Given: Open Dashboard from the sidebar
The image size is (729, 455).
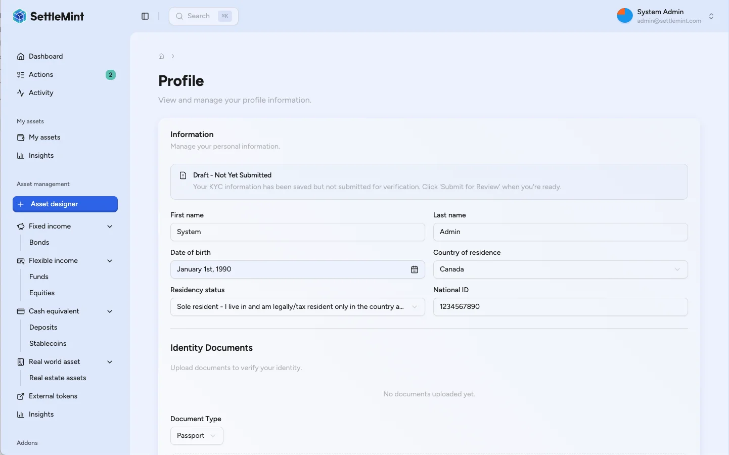Looking at the screenshot, I should coord(45,57).
